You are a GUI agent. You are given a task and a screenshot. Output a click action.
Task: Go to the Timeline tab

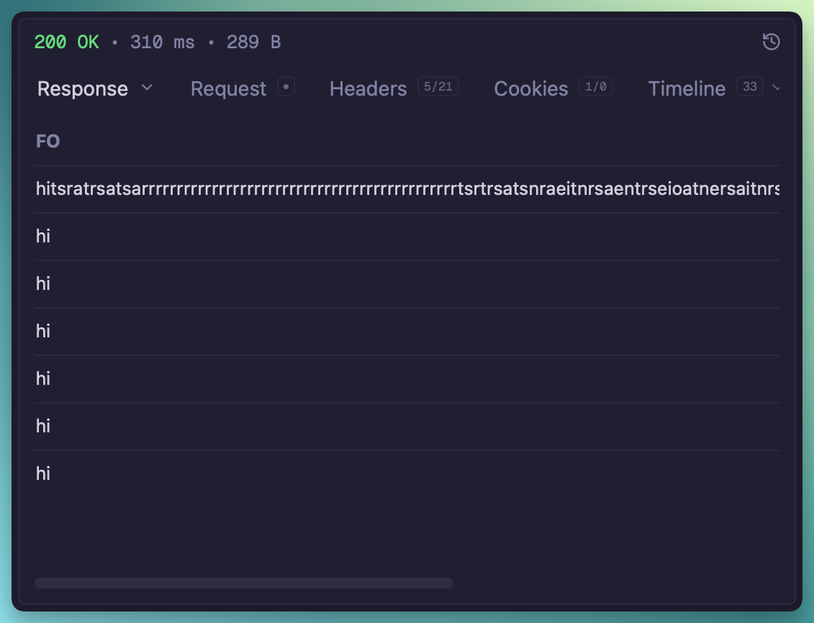point(687,88)
